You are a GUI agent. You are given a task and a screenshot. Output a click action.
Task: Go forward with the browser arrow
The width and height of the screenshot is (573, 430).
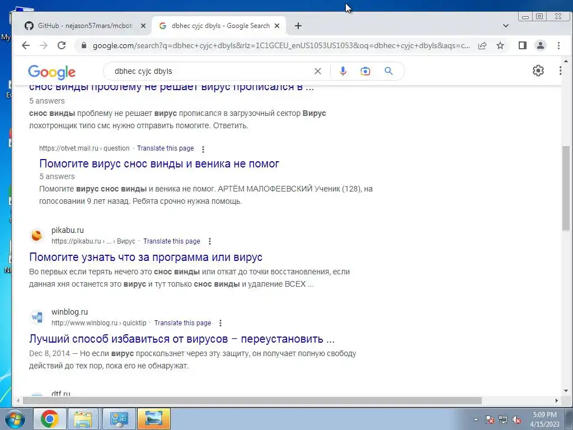pos(44,45)
